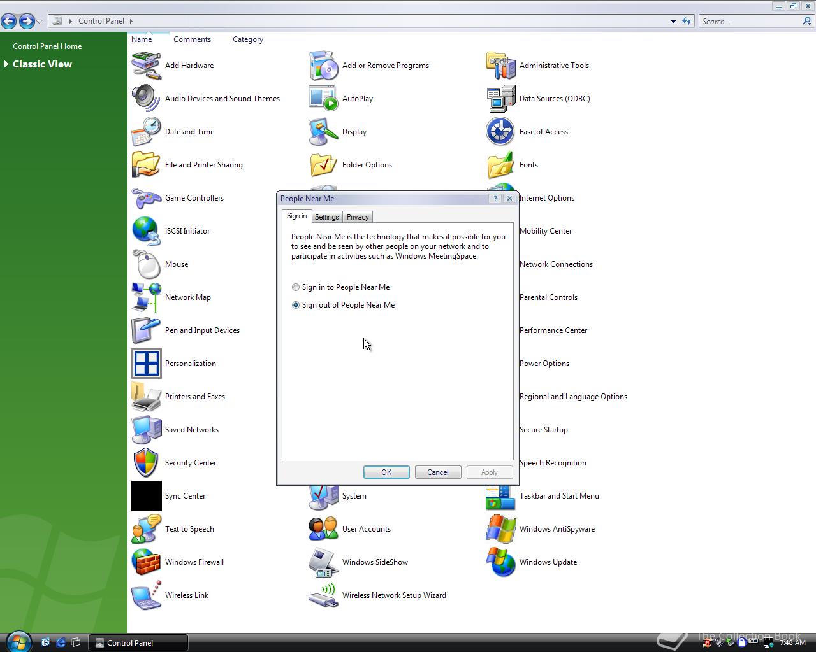Open Parental Controls item

click(x=548, y=297)
